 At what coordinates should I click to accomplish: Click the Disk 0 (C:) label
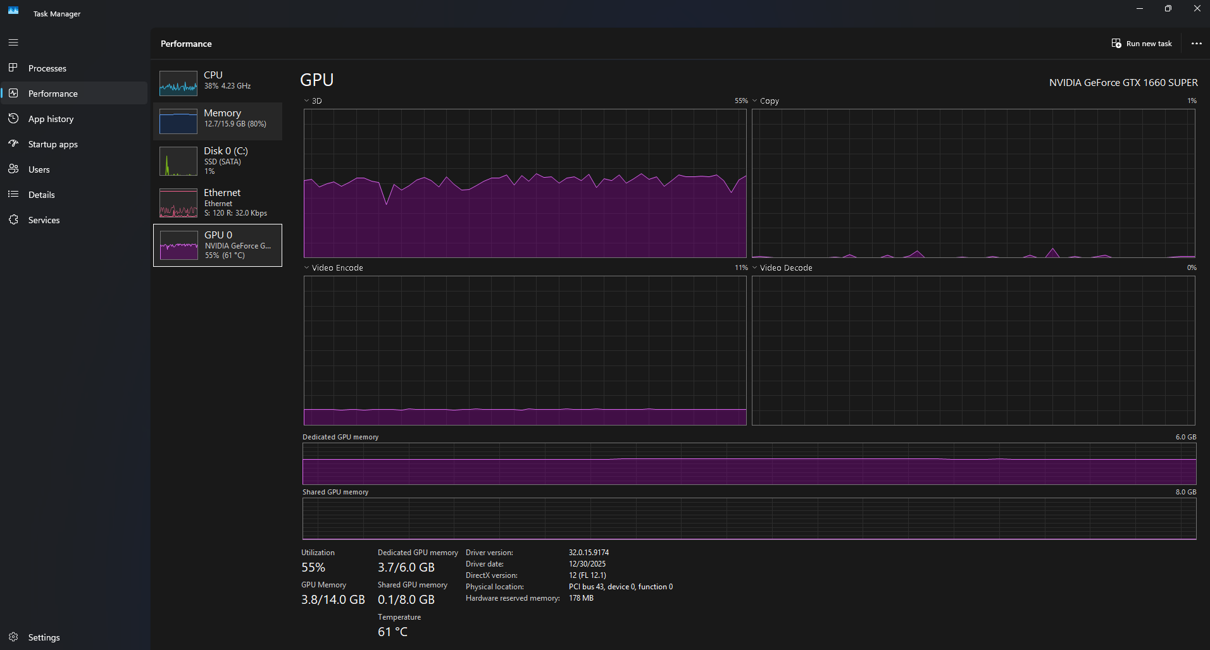(226, 150)
